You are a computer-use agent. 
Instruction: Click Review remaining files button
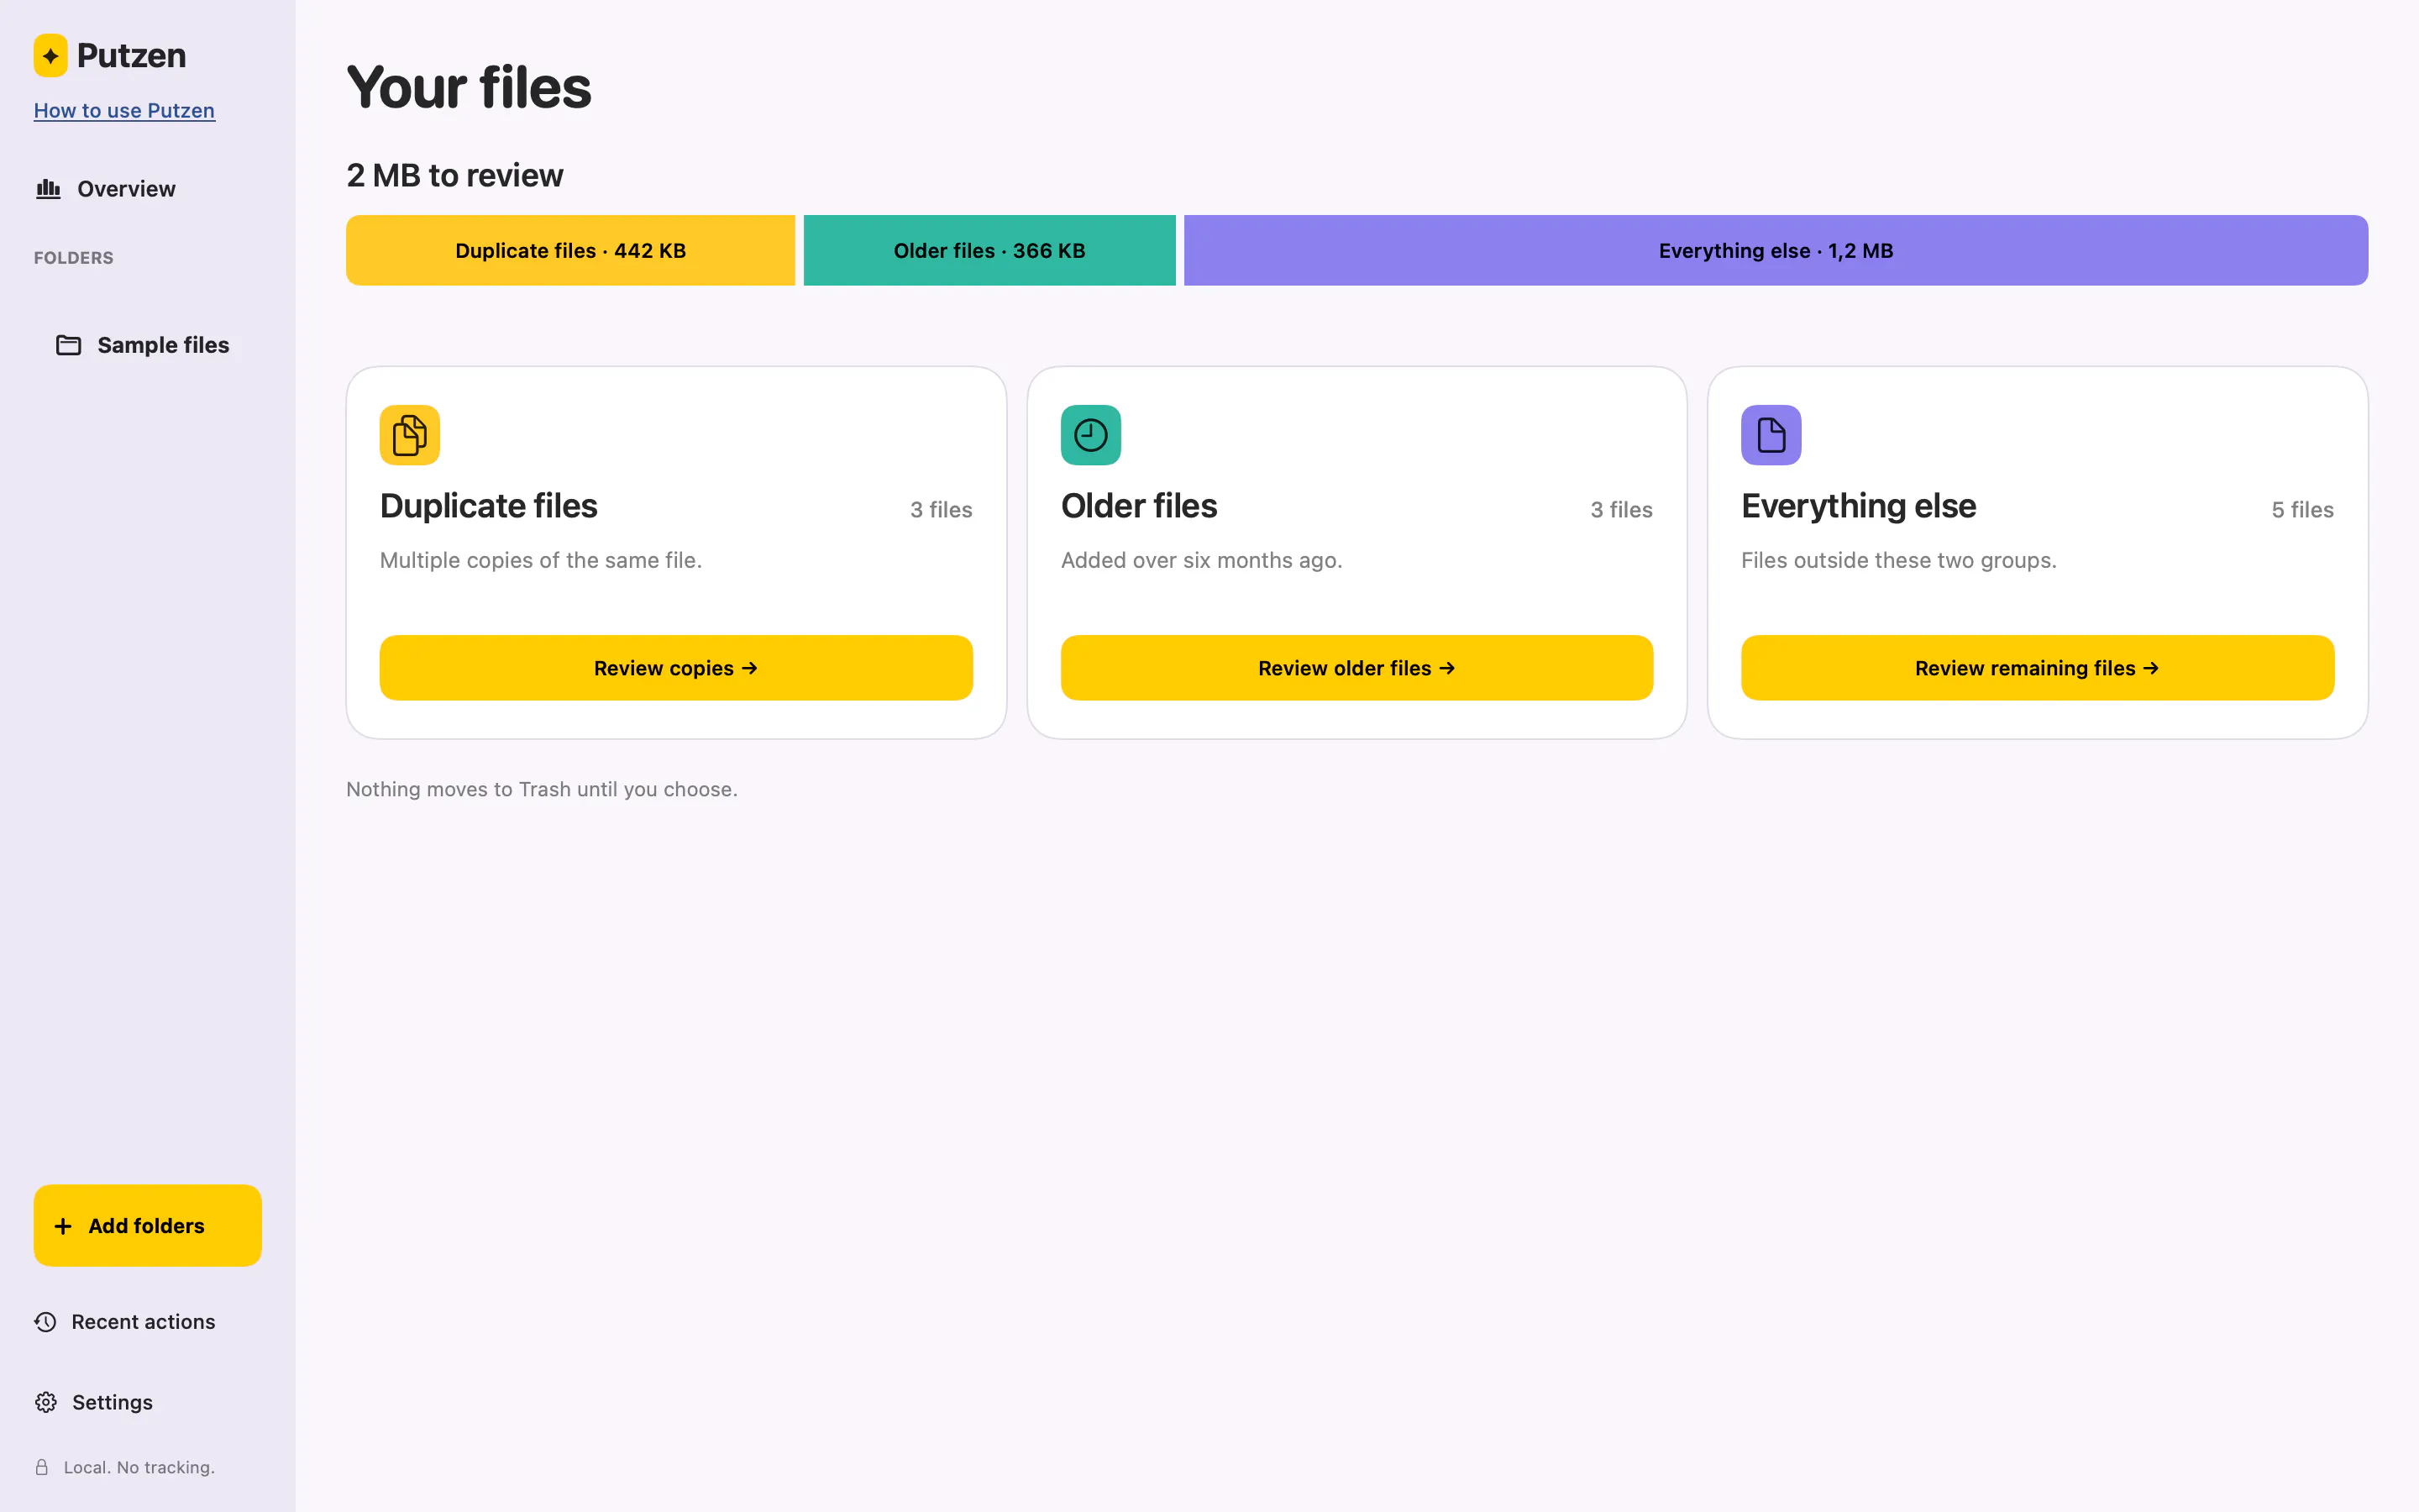pyautogui.click(x=2037, y=668)
